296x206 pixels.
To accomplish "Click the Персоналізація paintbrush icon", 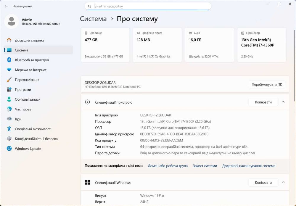I will (x=9, y=80).
